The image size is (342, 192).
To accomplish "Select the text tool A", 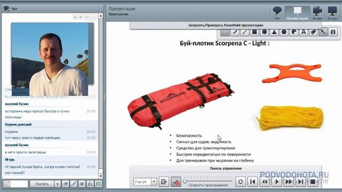I will point(304,32).
